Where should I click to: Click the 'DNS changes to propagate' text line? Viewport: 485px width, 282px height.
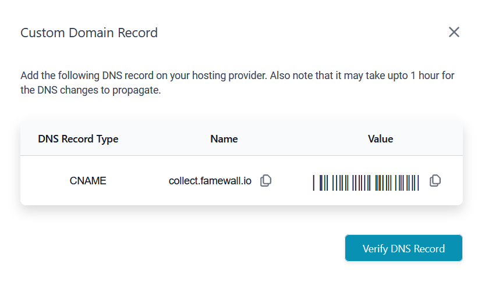[x=90, y=91]
